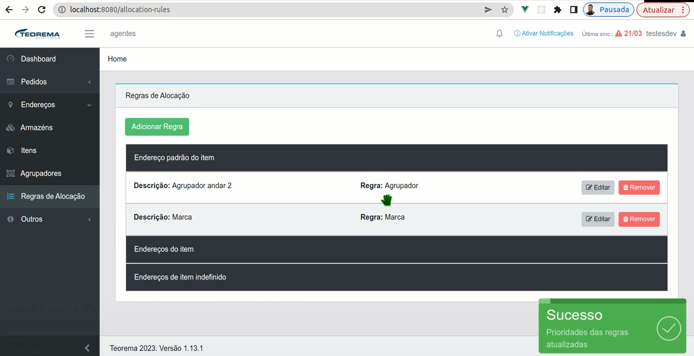The image size is (694, 356).
Task: Open the Outros sidebar menu
Action: tap(50, 219)
